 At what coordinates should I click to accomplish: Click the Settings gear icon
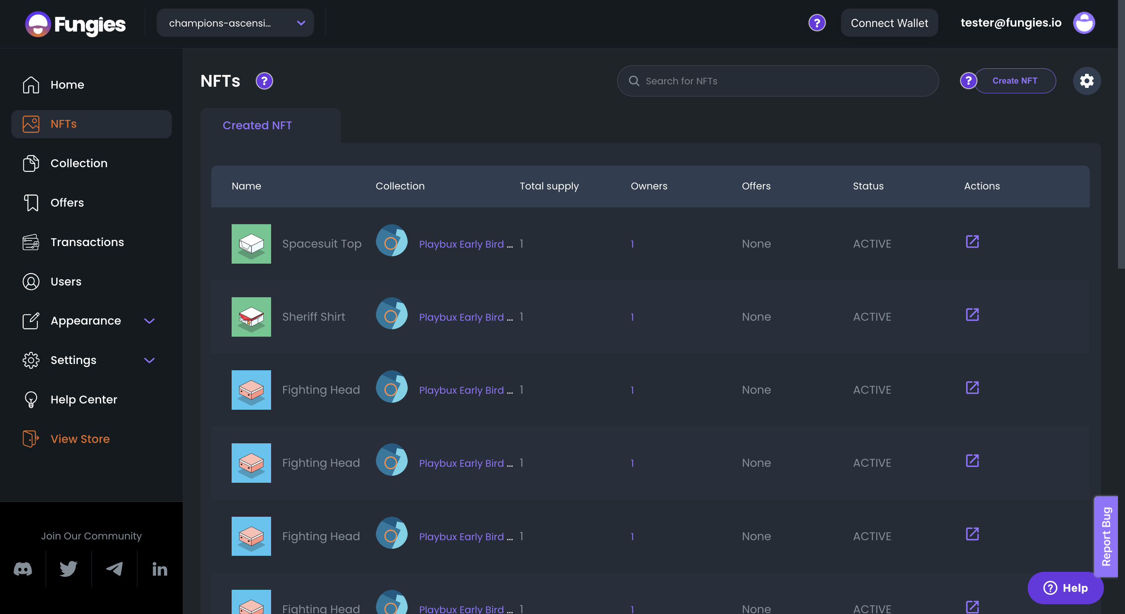click(x=1086, y=80)
